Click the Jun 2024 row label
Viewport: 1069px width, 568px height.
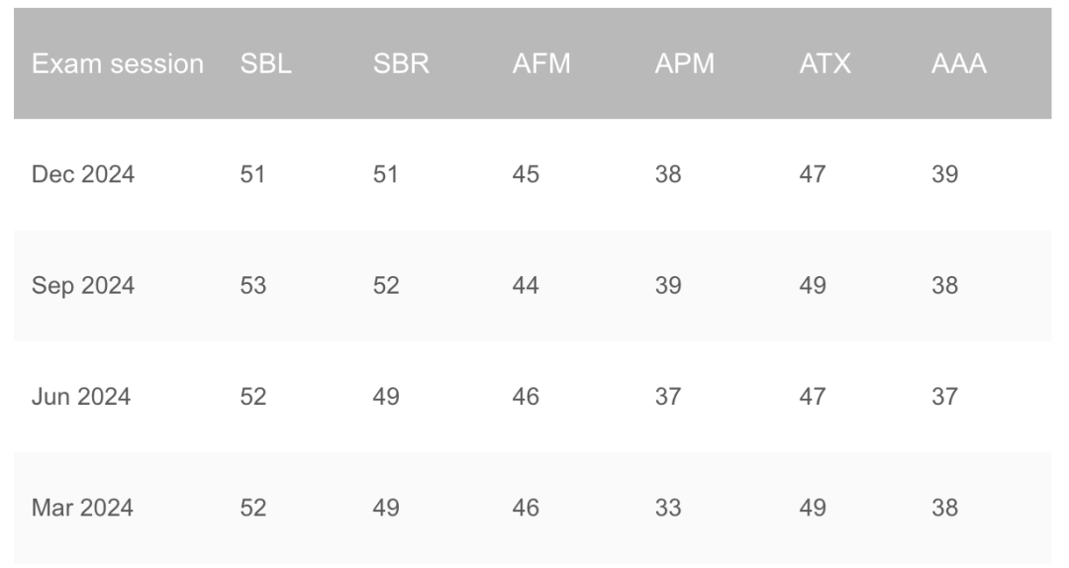point(80,397)
